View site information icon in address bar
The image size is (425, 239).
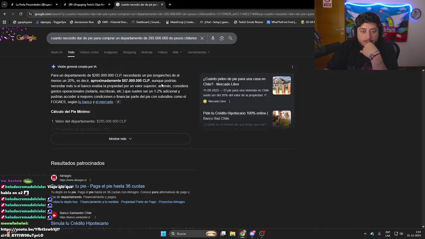point(30,14)
